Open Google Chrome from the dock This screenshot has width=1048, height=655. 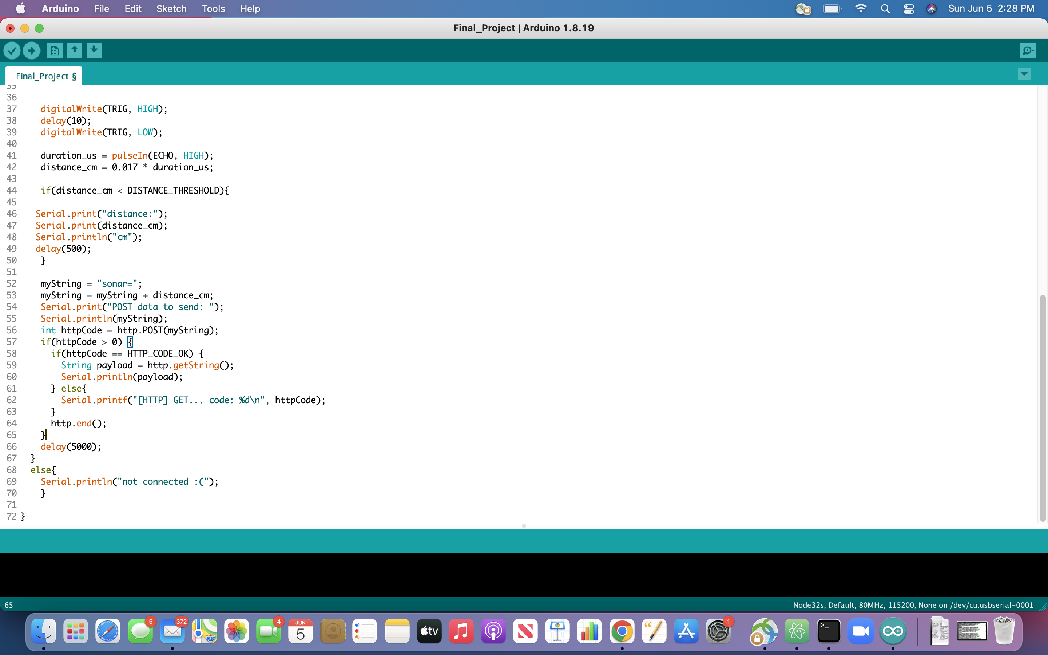pos(622,632)
